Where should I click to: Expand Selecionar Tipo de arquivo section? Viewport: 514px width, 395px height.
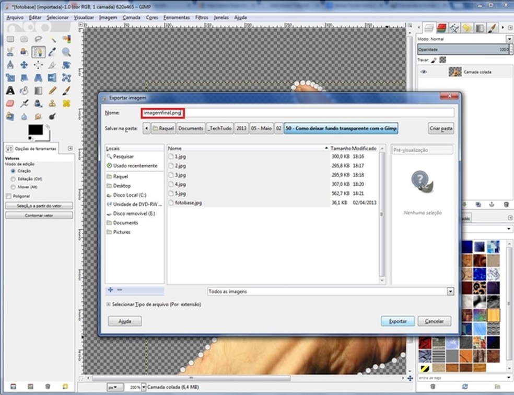tap(108, 304)
